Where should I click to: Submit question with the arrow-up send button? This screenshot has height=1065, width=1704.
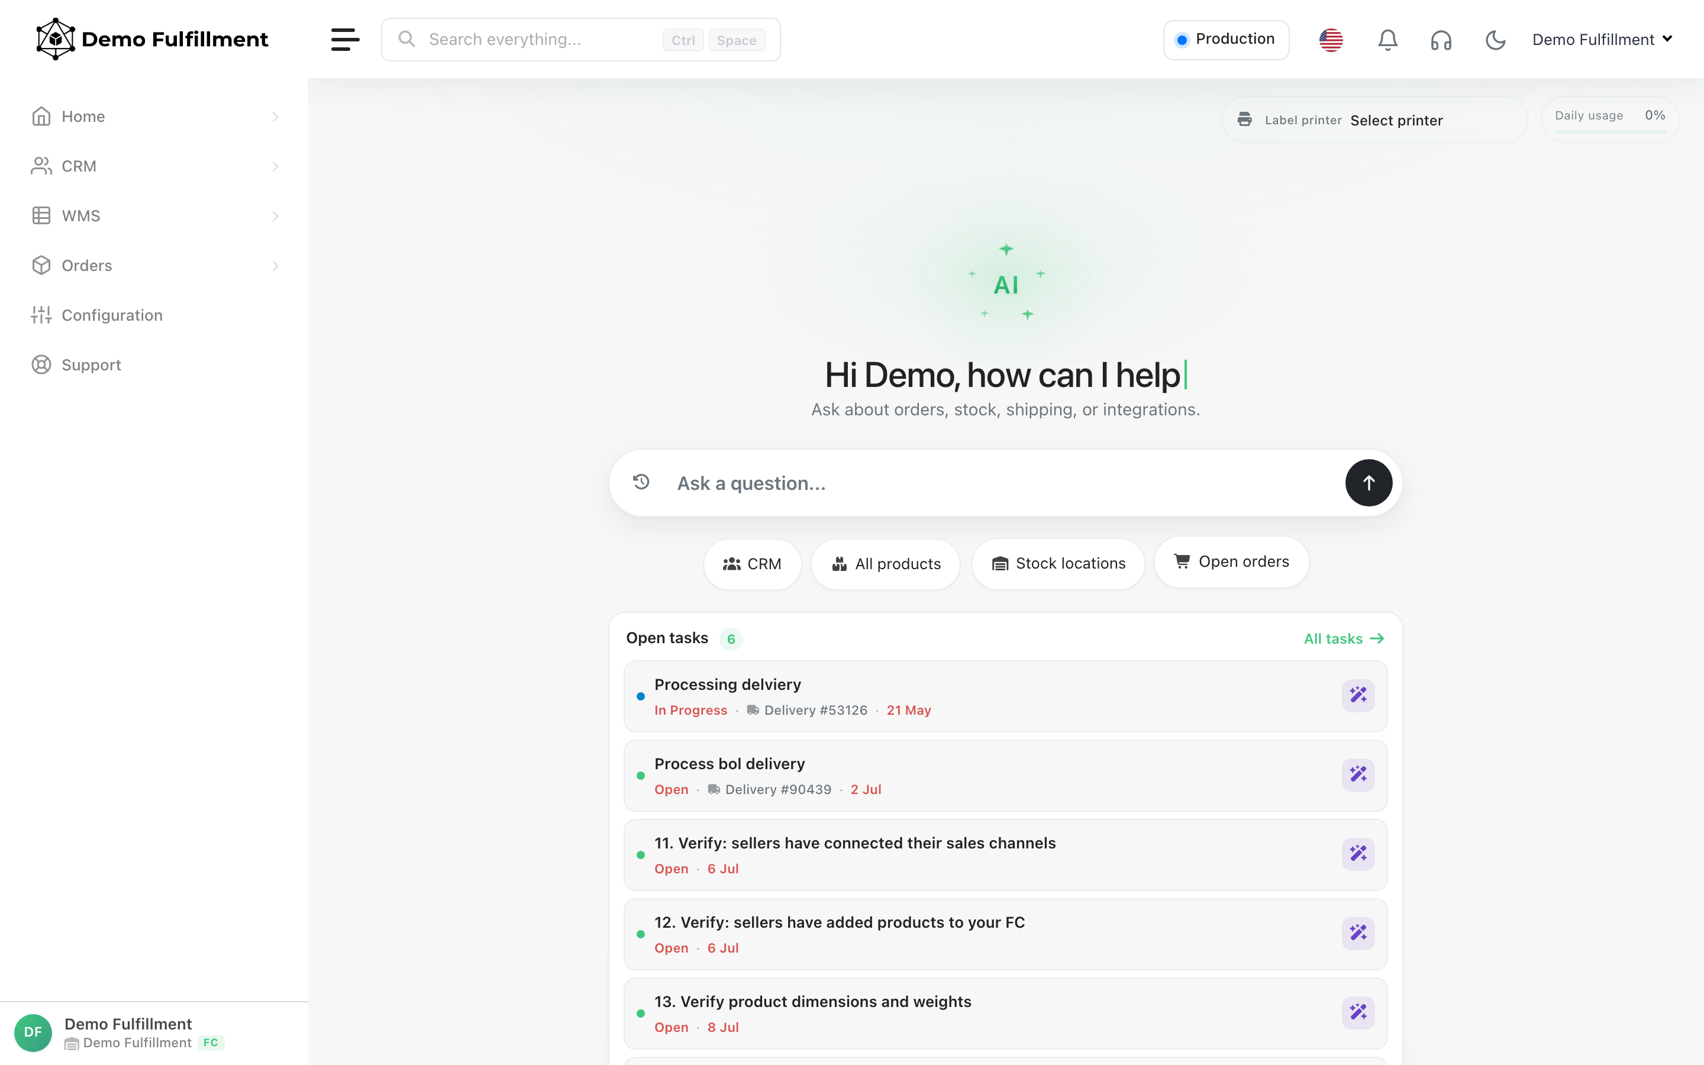pos(1368,482)
